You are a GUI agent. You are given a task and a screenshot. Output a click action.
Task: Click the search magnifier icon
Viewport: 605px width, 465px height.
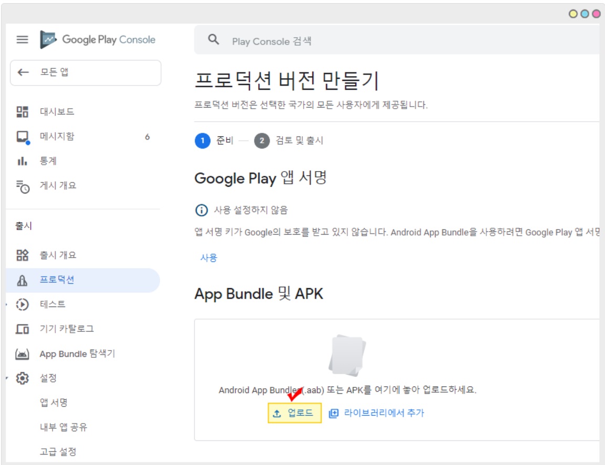pyautogui.click(x=214, y=39)
